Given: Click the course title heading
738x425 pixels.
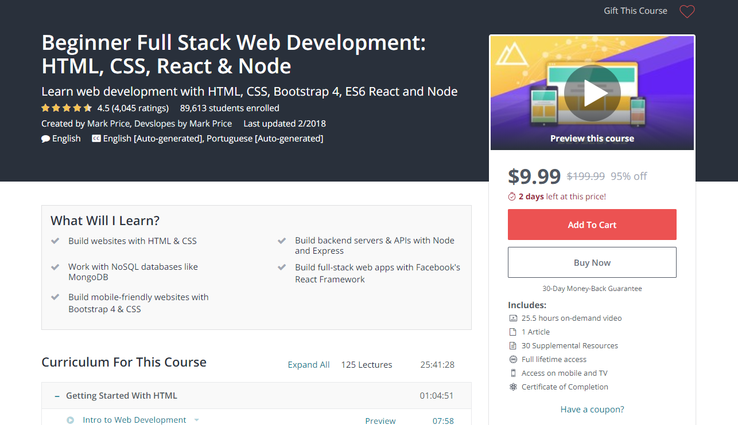Looking at the screenshot, I should tap(234, 54).
